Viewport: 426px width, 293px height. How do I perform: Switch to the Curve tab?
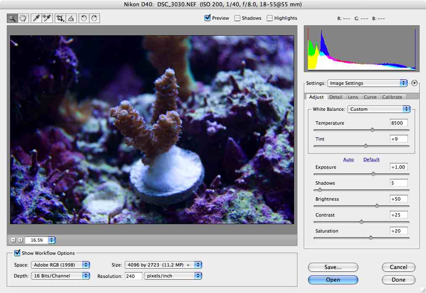click(370, 97)
